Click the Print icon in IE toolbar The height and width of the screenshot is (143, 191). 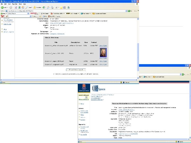pyautogui.click(x=52, y=7)
